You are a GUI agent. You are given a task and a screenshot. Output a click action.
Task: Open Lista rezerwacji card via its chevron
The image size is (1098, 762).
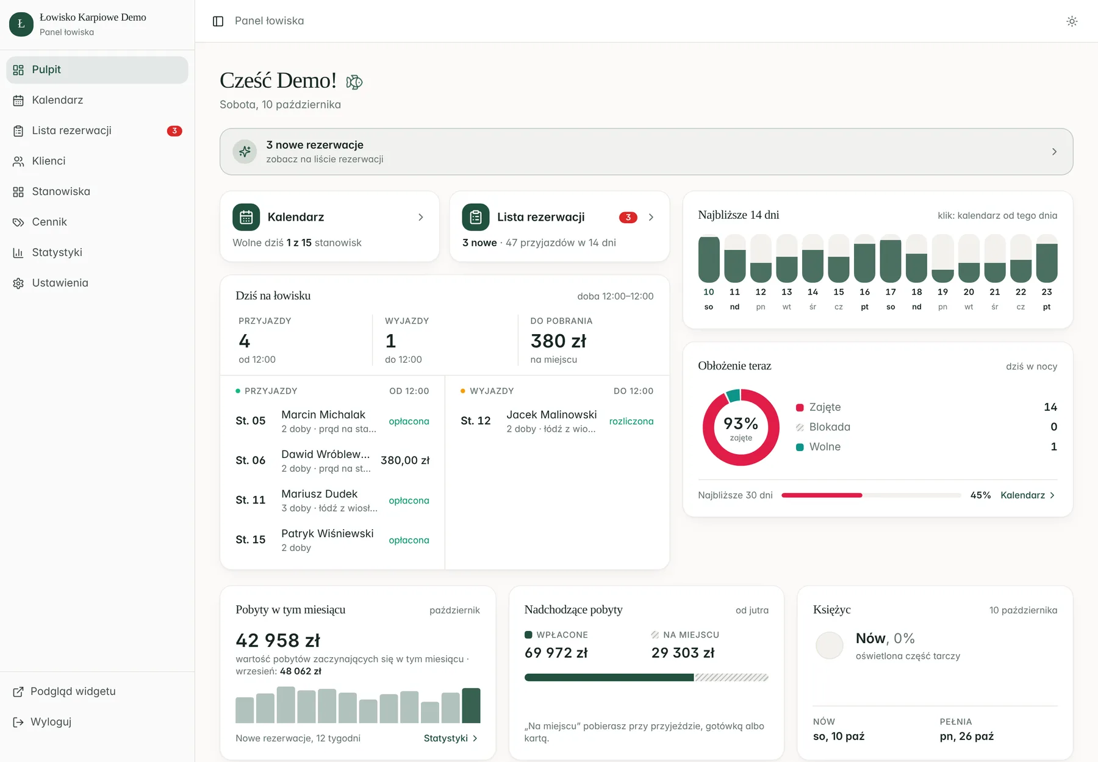point(651,217)
